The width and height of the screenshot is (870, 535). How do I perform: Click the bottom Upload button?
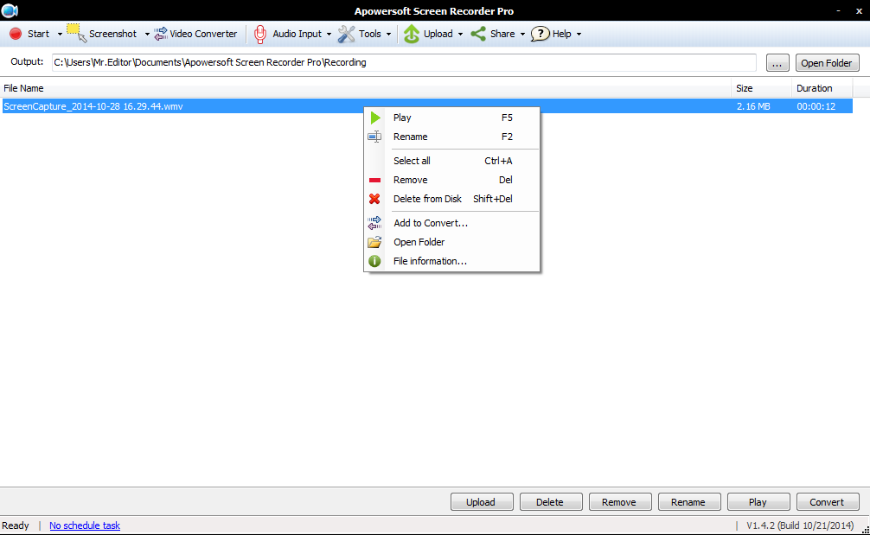click(482, 502)
